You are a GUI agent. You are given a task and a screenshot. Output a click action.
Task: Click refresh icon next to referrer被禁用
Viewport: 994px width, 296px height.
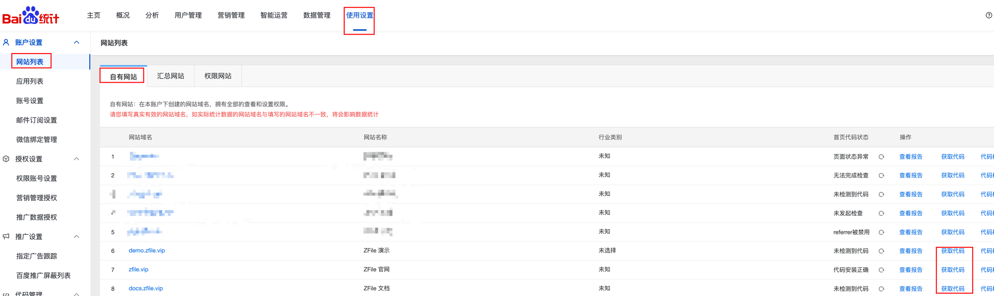pos(881,232)
